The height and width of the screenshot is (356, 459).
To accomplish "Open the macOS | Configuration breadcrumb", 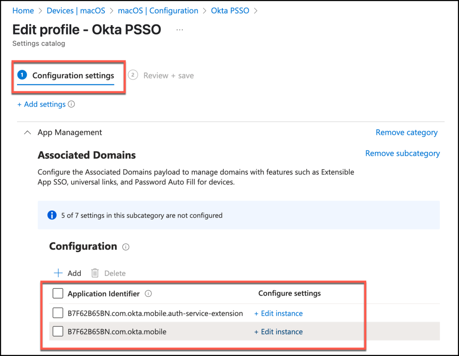I will click(158, 11).
